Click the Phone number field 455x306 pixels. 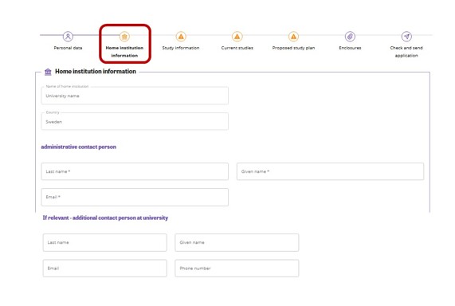pos(237,269)
